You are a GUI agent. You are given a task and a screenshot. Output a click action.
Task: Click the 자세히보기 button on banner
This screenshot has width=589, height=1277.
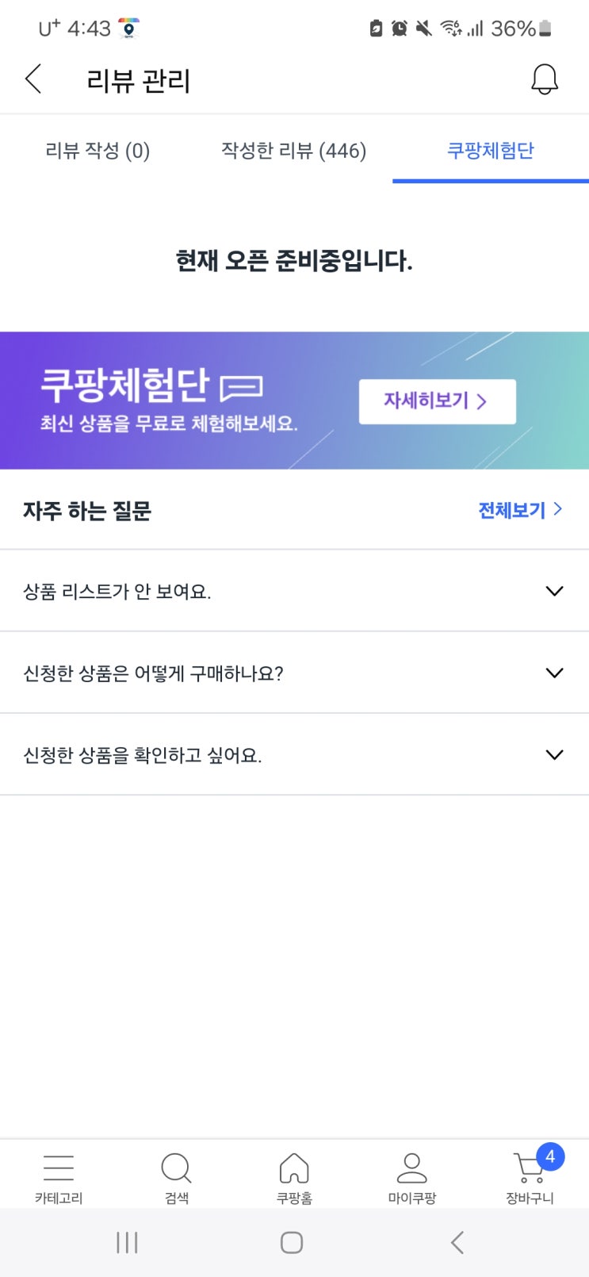coord(438,401)
